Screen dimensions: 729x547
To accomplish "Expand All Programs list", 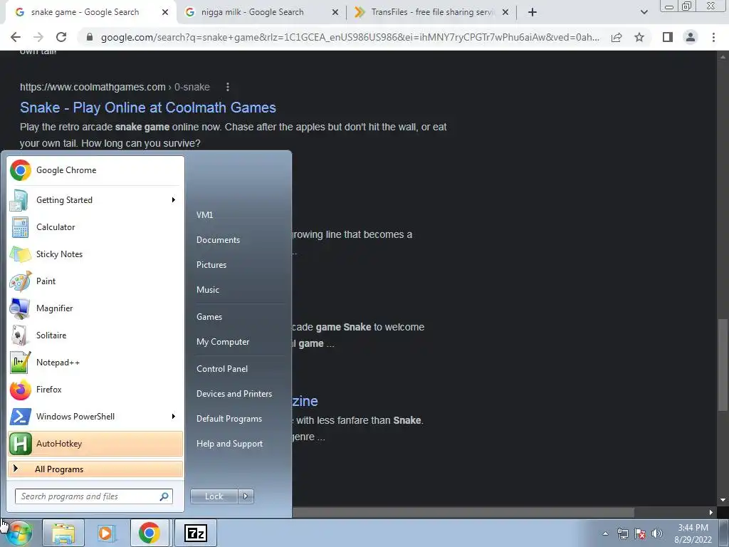I will click(95, 469).
